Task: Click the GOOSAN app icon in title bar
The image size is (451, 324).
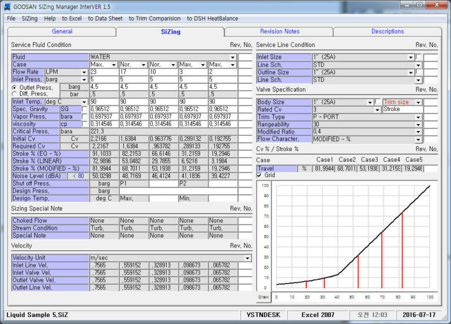Action: pos(7,6)
